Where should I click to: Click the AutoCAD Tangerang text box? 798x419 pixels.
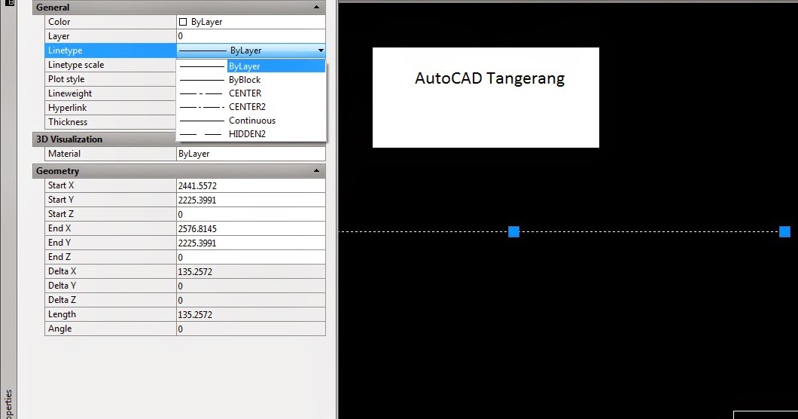click(486, 97)
